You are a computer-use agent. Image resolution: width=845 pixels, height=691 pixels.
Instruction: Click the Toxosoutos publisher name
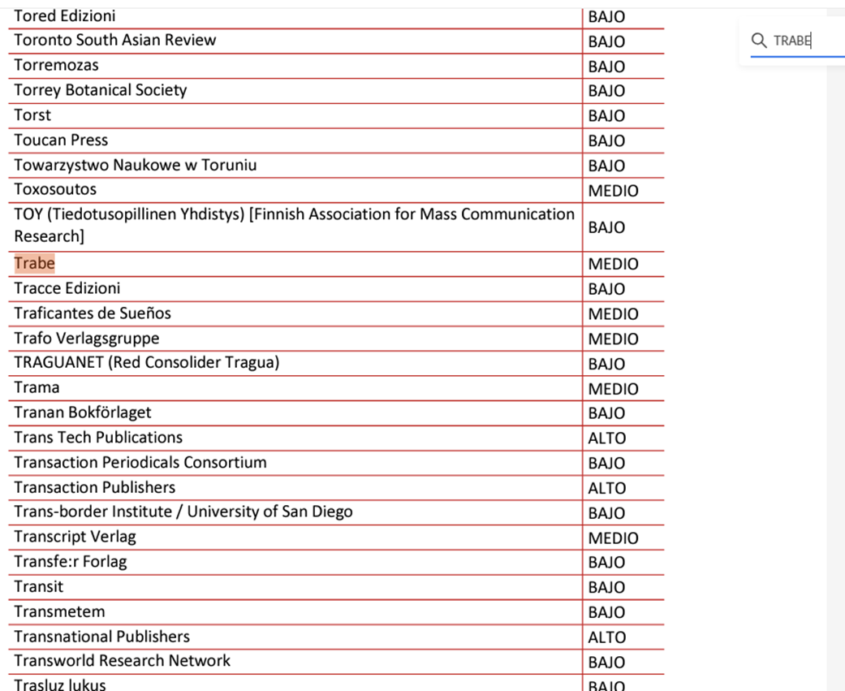tap(55, 190)
